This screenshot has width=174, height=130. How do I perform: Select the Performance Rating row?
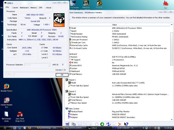click(119, 37)
